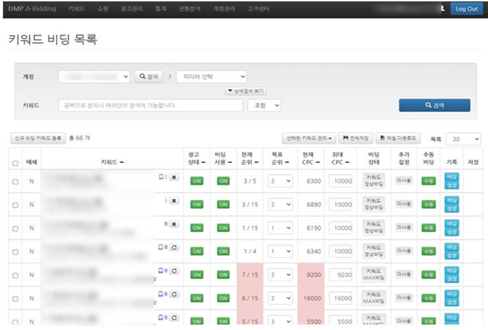The image size is (488, 330).
Task: Pause bidding on the 6190 CPC row
Action: (174, 224)
